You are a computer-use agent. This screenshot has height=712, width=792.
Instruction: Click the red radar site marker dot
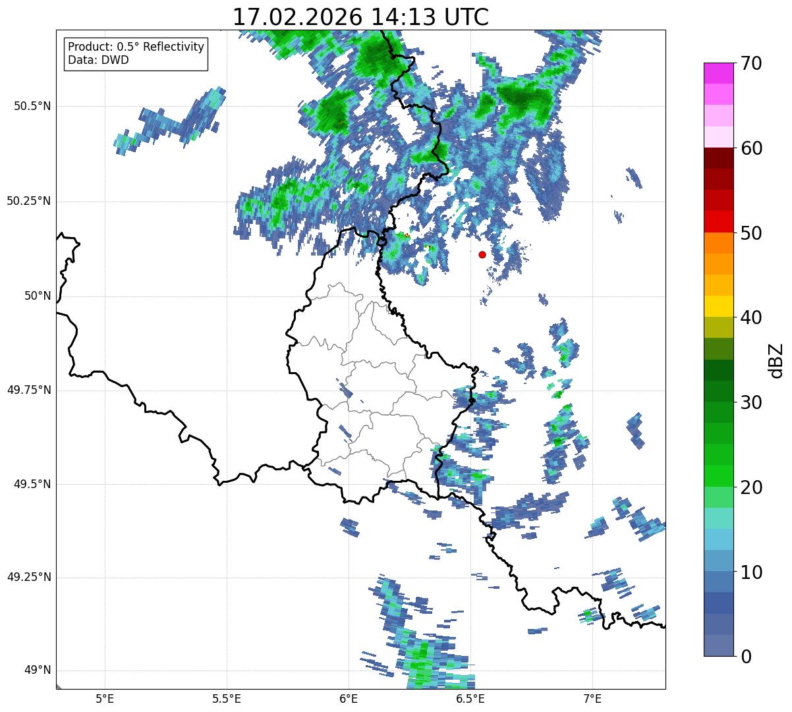(x=482, y=254)
